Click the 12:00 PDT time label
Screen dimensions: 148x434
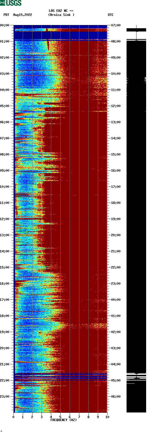5,219
